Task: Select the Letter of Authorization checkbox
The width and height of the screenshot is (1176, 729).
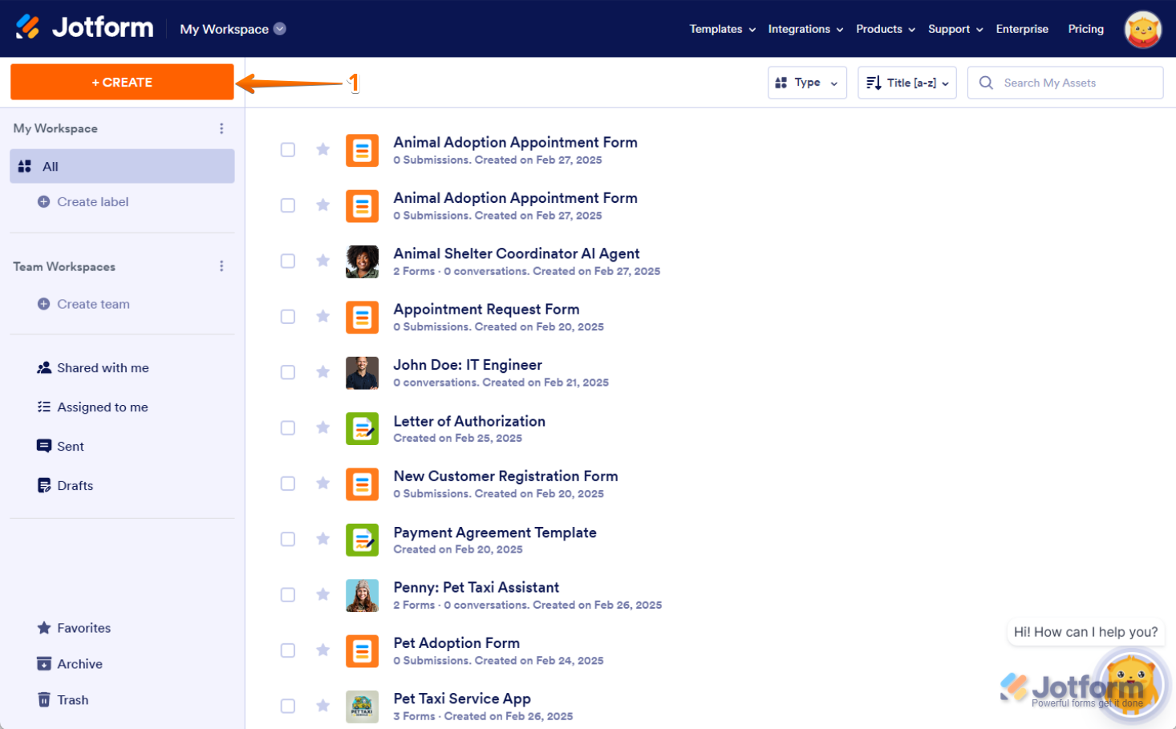Action: pyautogui.click(x=288, y=427)
